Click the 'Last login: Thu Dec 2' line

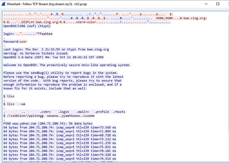pos(56,49)
